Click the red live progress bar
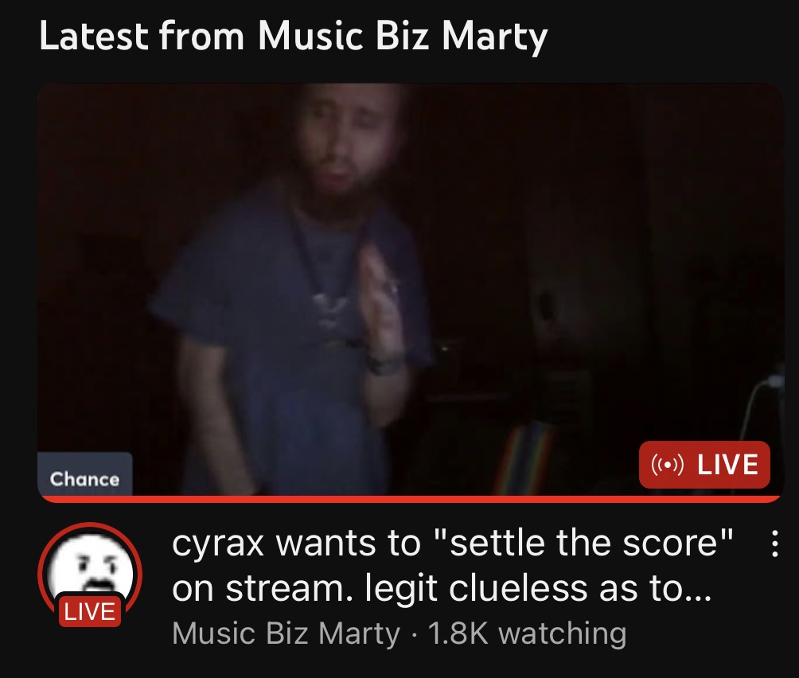799x678 pixels. (411, 499)
